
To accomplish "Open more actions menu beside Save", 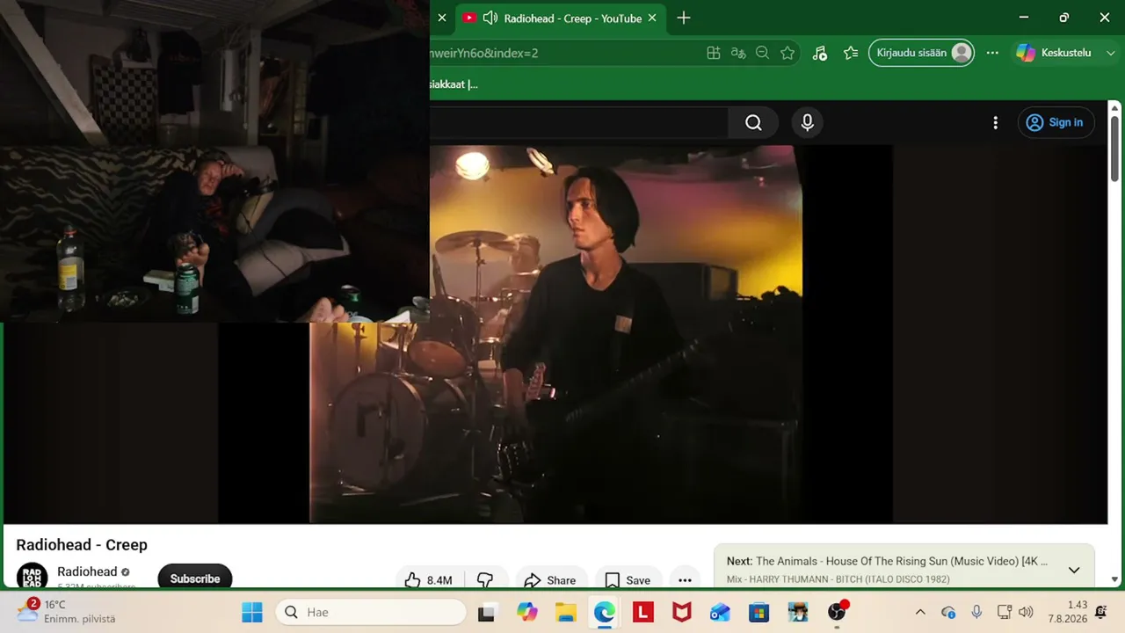I will [x=685, y=580].
